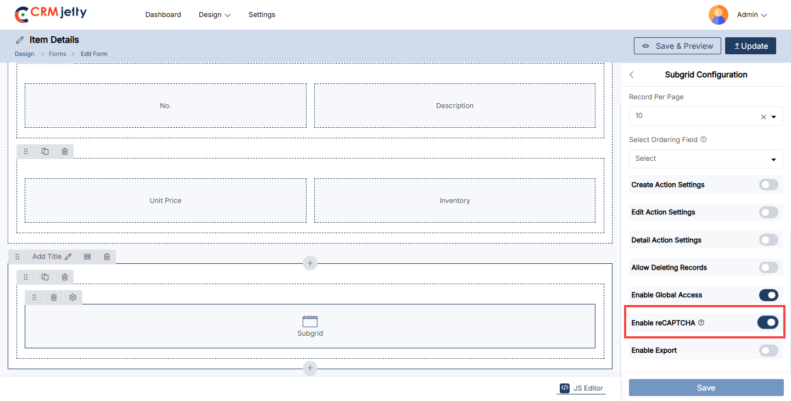The height and width of the screenshot is (401, 791).
Task: Expand the Record Per Page dropdown
Action: click(x=774, y=117)
